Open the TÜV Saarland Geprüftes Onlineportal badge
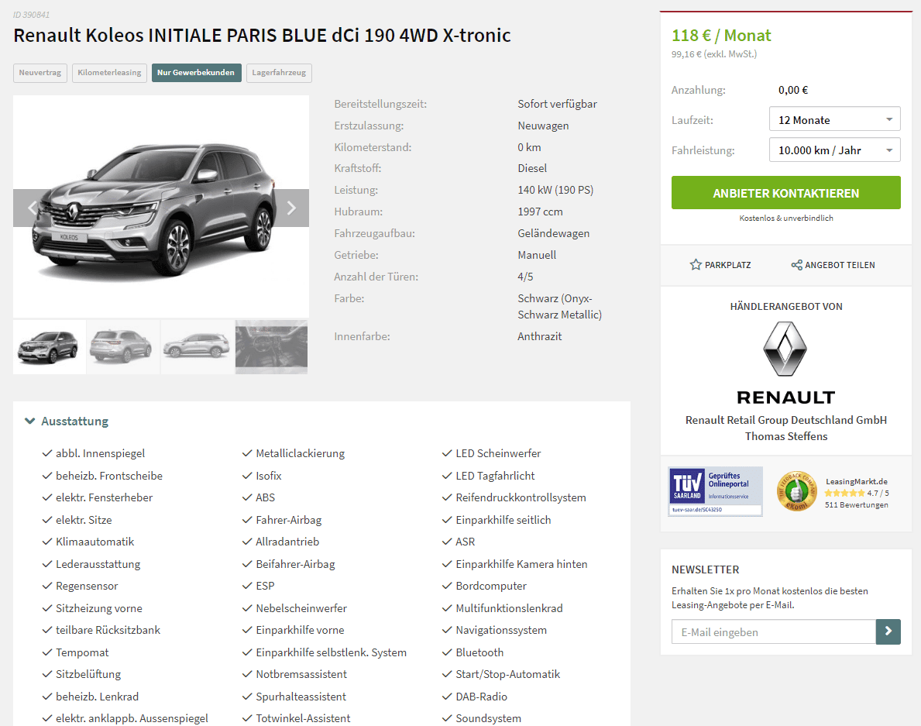The width and height of the screenshot is (921, 726). tap(716, 492)
